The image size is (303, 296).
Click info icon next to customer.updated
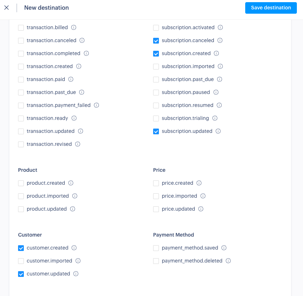click(76, 274)
